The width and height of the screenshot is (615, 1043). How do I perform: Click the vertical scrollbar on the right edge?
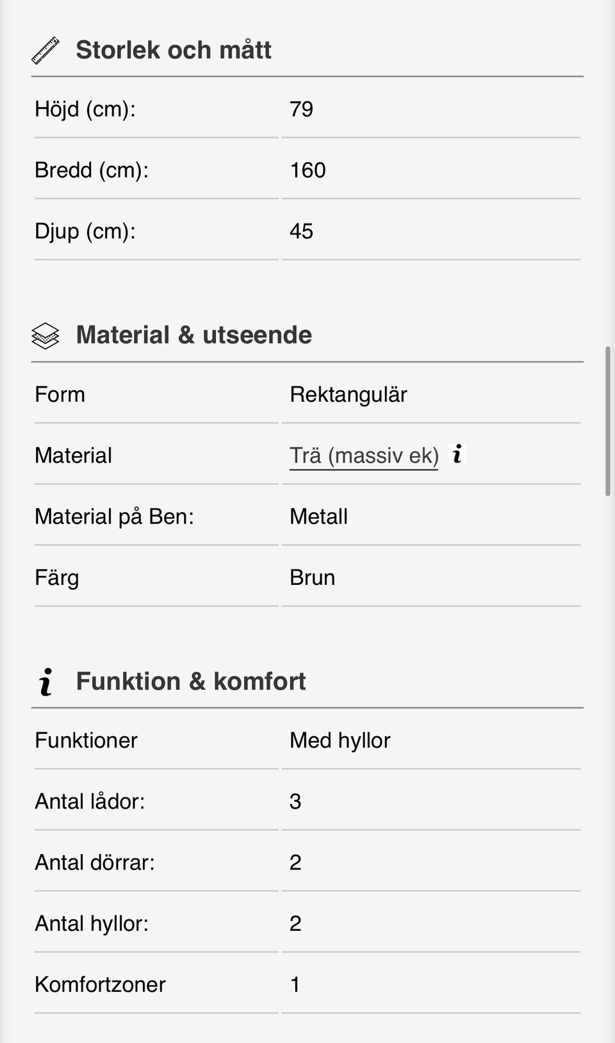tap(608, 421)
